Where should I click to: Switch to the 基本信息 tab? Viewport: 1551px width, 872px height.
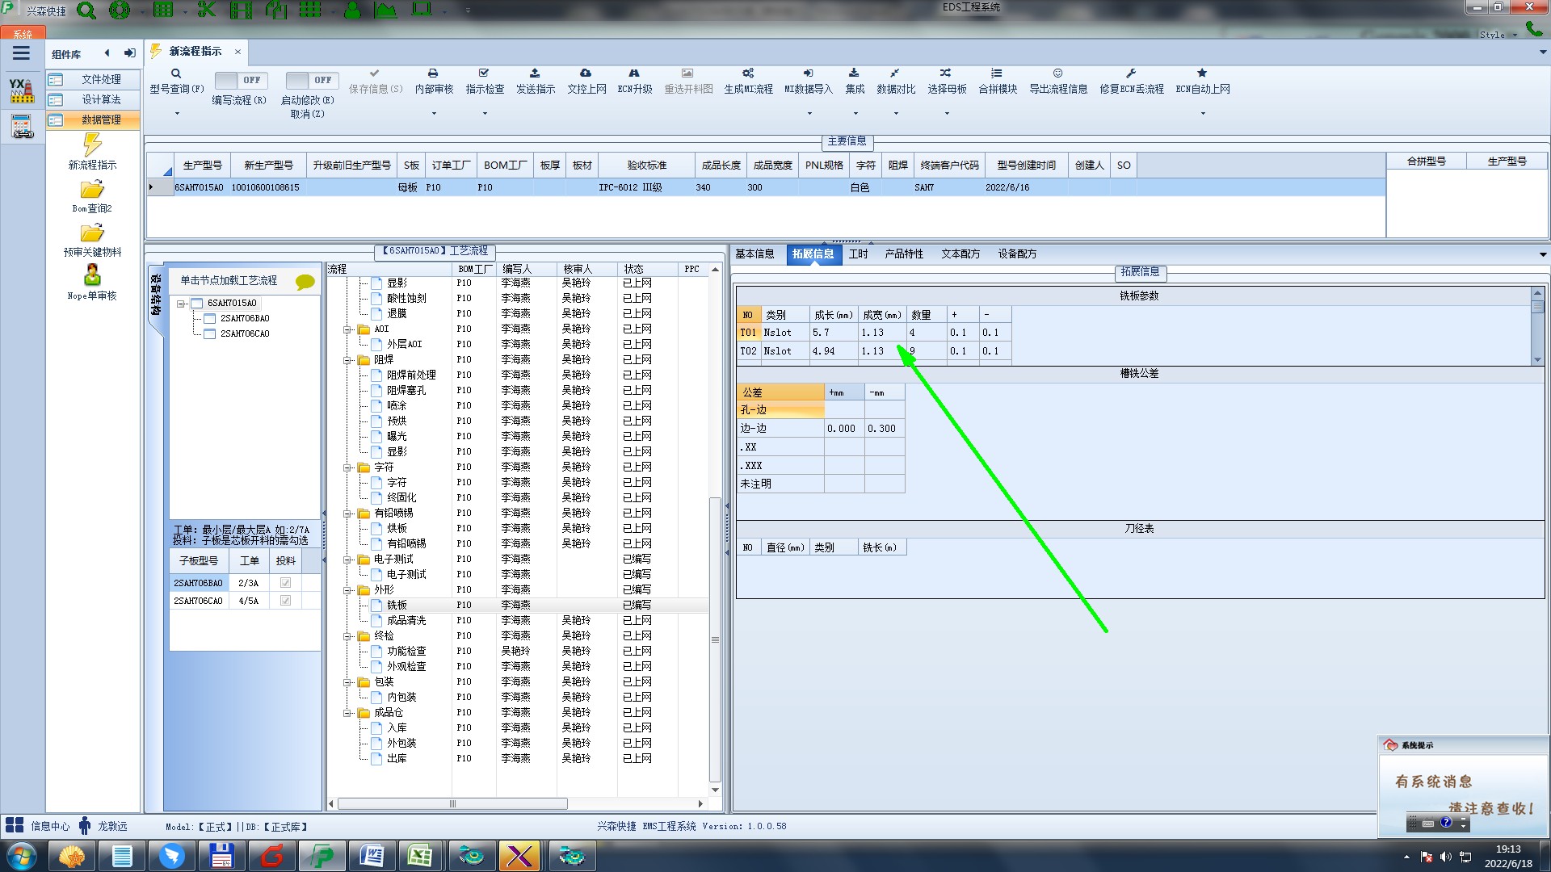coord(754,254)
